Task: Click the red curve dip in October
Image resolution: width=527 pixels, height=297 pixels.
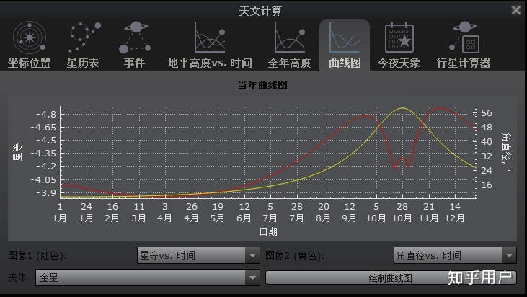Action: tap(395, 167)
